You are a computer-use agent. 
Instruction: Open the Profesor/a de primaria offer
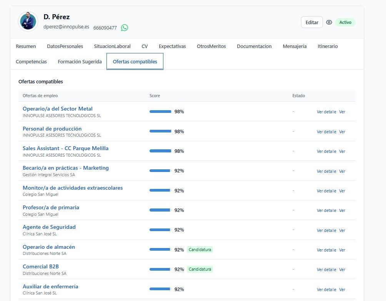point(51,208)
